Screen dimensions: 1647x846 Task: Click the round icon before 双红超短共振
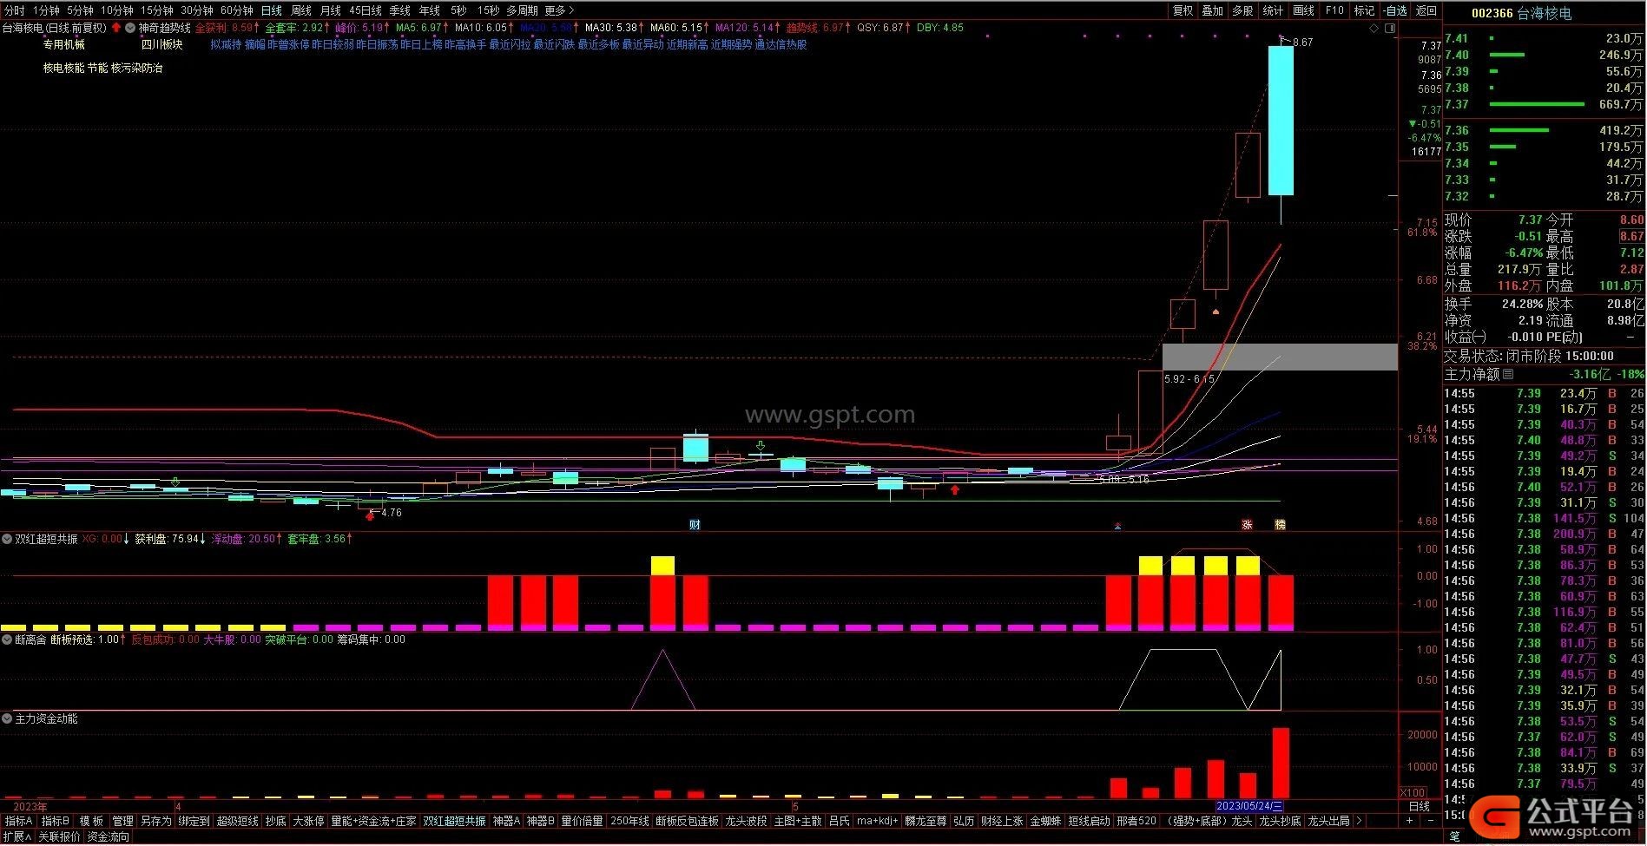click(7, 539)
